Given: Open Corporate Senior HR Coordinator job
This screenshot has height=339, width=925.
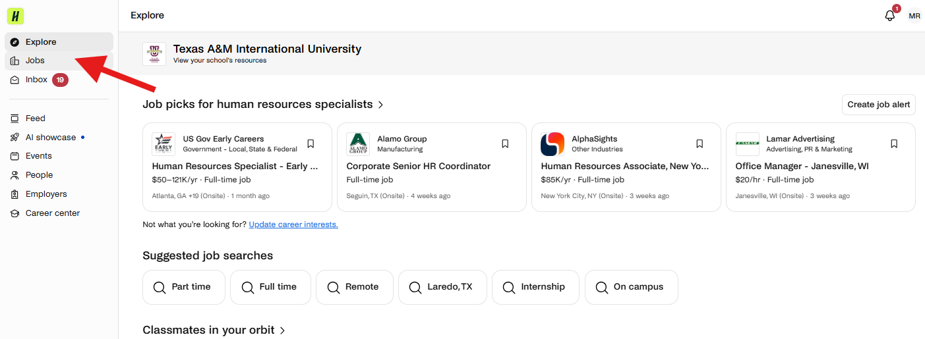Looking at the screenshot, I should click(419, 167).
